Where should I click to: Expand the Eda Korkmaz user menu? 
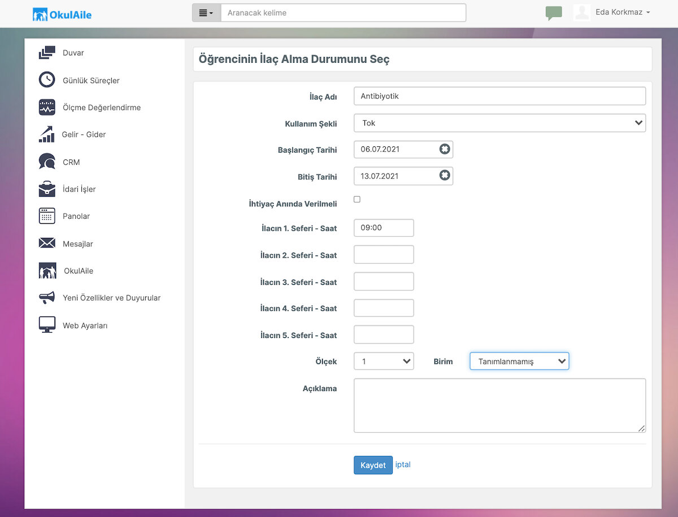(x=623, y=12)
